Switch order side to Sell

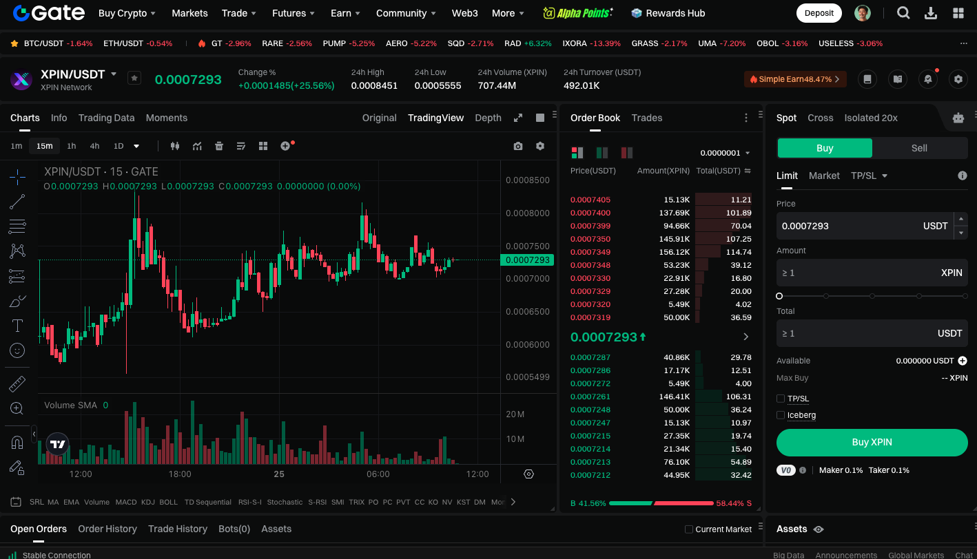click(x=919, y=148)
